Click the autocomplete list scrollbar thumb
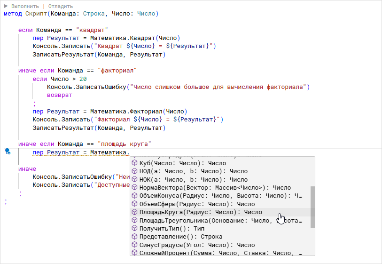Viewport: 382px width, 264px height. pos(312,206)
